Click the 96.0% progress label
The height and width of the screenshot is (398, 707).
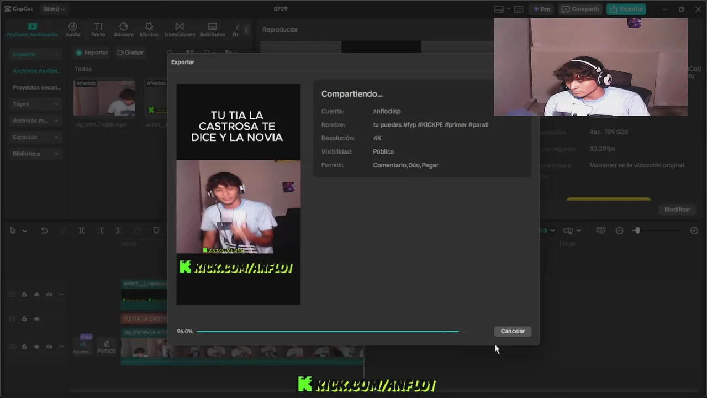184,331
